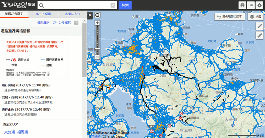This screenshot has width=265, height=138.
Task: Zoom in with the plus button
Action: 97,23
